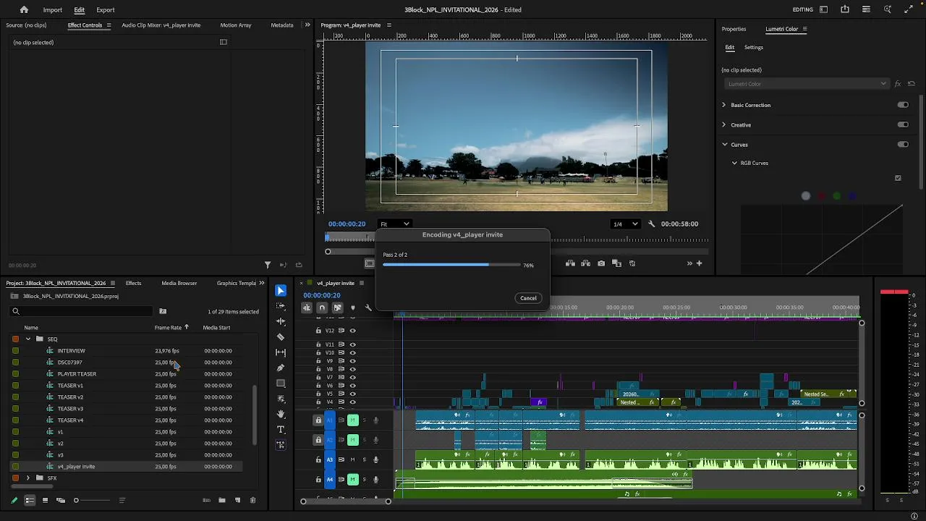Click the Filter Properties funnel icon
Image resolution: width=926 pixels, height=521 pixels.
[x=267, y=265]
